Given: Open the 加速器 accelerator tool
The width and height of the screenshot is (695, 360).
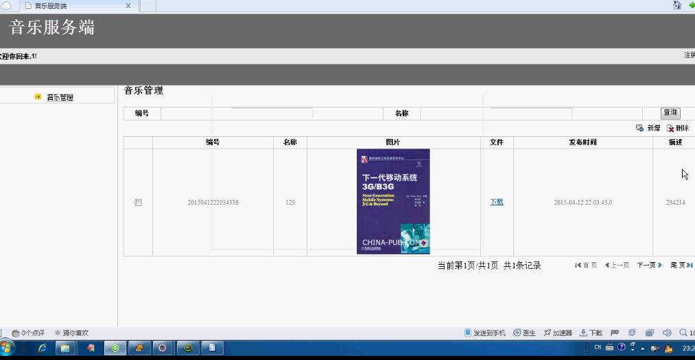Looking at the screenshot, I should point(558,333).
